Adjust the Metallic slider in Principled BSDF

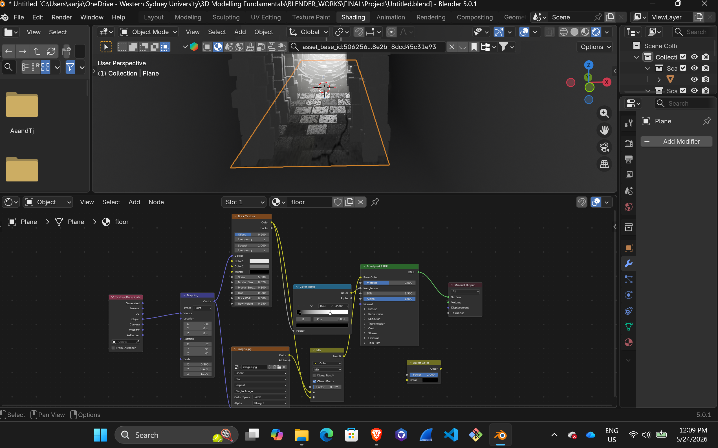point(389,283)
